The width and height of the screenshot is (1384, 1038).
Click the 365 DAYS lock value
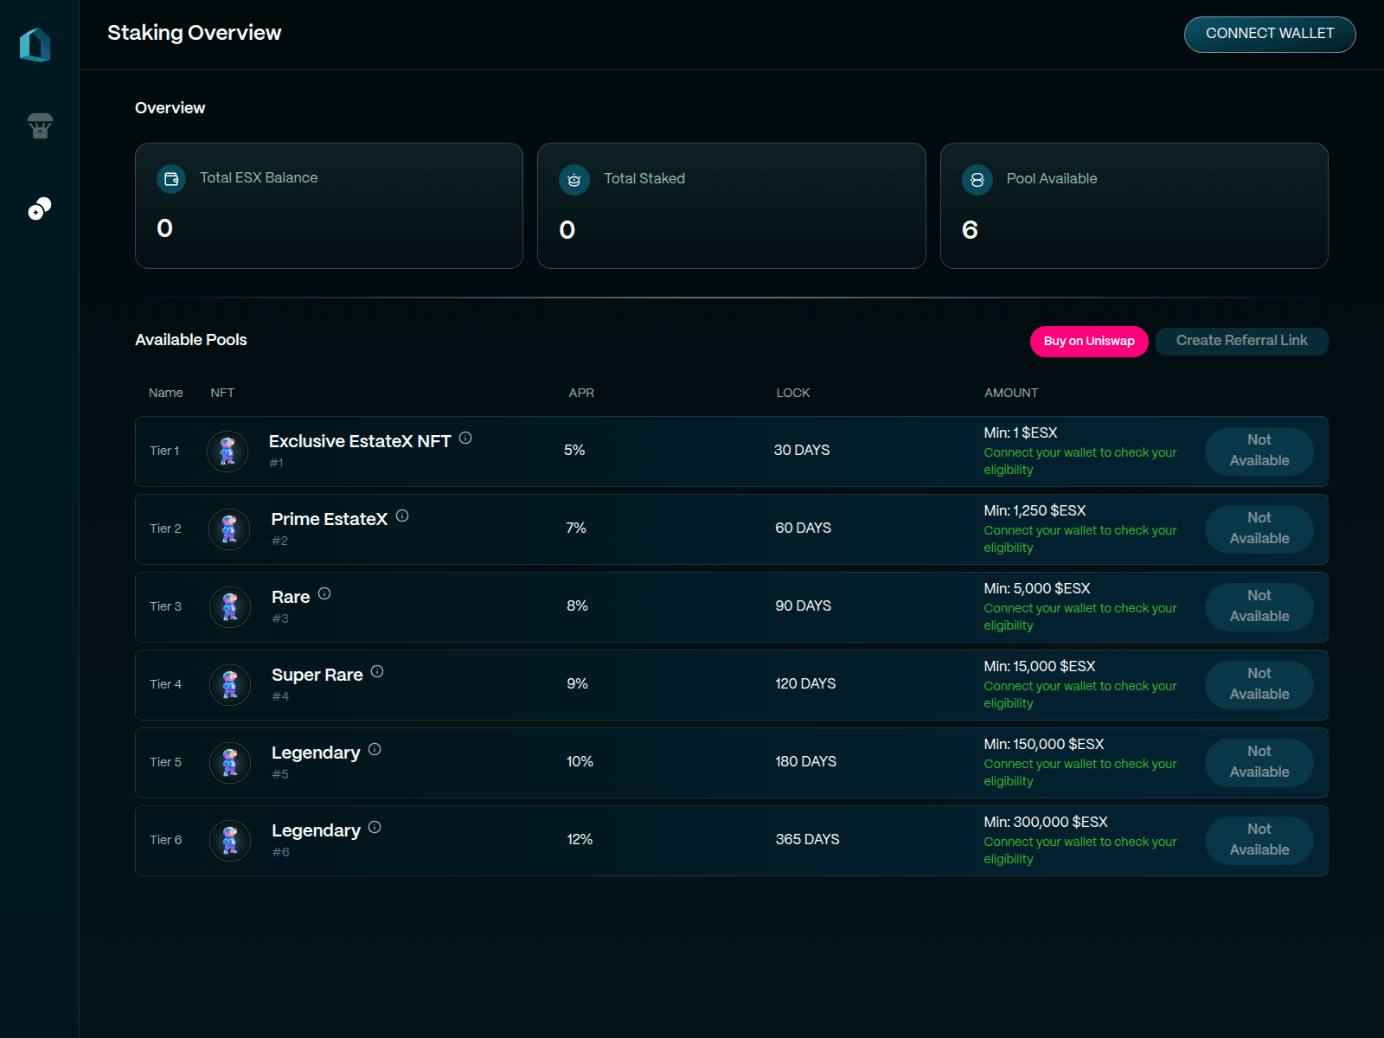pyautogui.click(x=807, y=839)
